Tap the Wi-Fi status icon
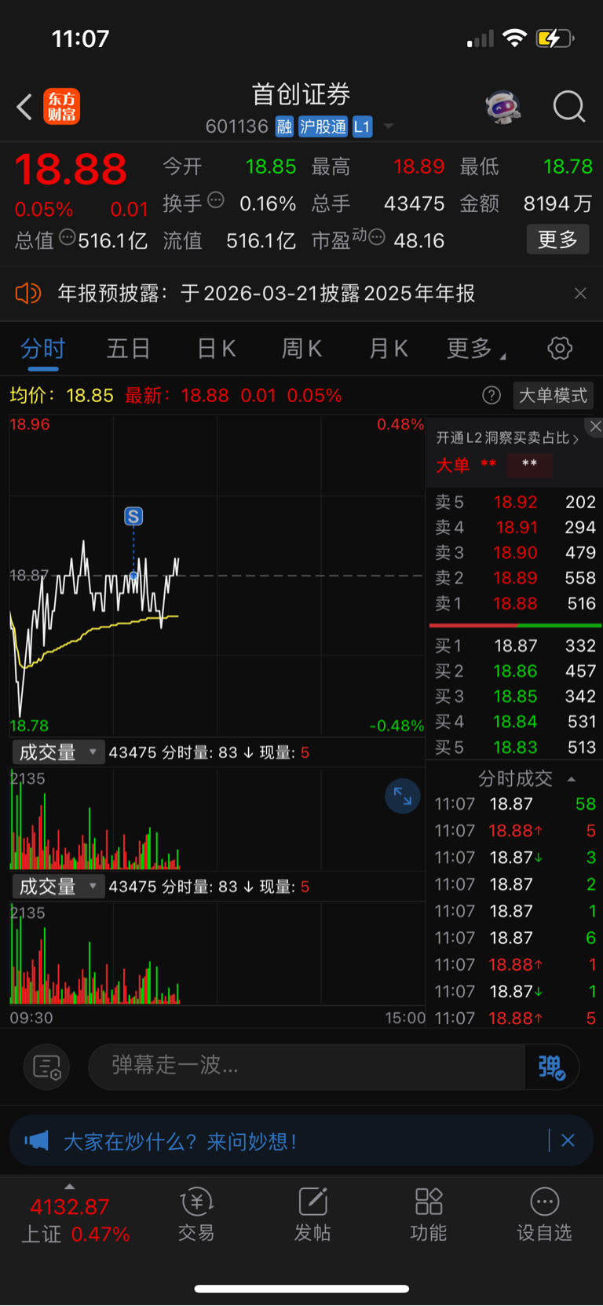The height and width of the screenshot is (1306, 603). (x=515, y=38)
